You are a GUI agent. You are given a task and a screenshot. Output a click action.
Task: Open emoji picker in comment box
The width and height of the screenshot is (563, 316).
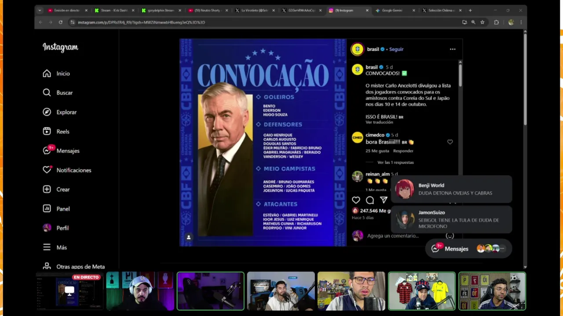point(450,236)
